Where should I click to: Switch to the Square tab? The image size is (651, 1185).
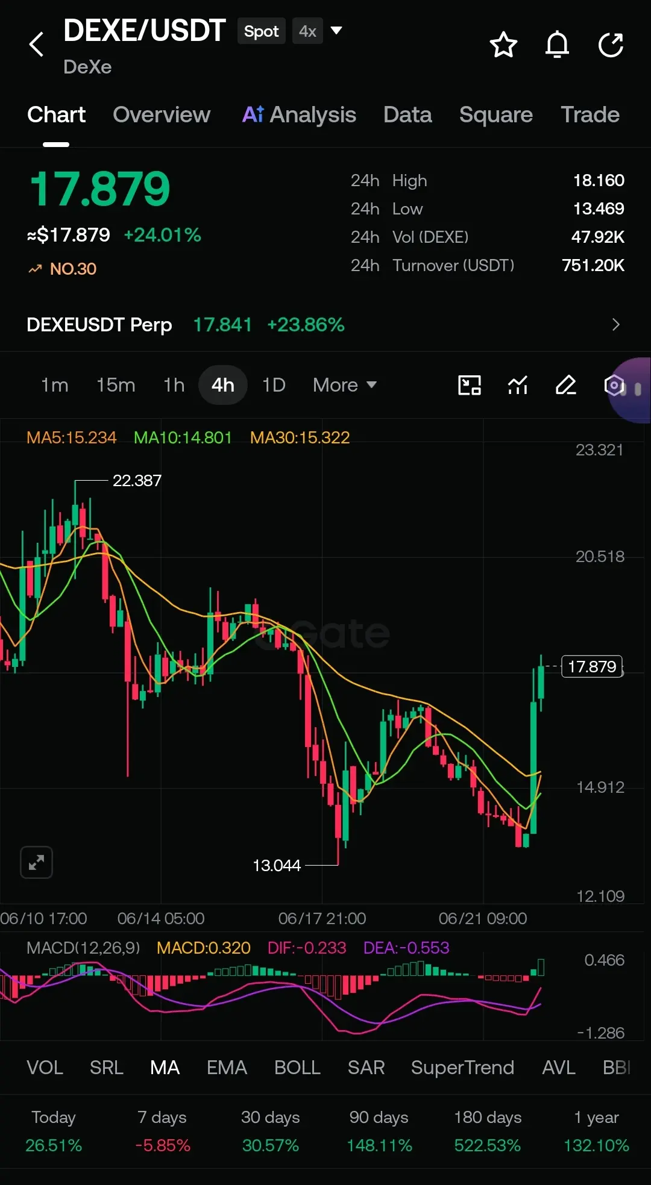pyautogui.click(x=496, y=114)
